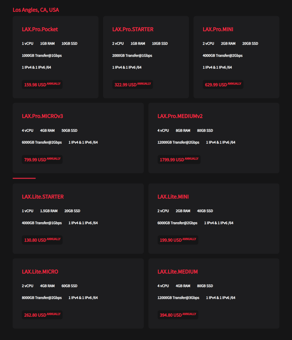Click the 1799.99 USD annually button
Viewport: 292px width, 340px height.
[179, 160]
